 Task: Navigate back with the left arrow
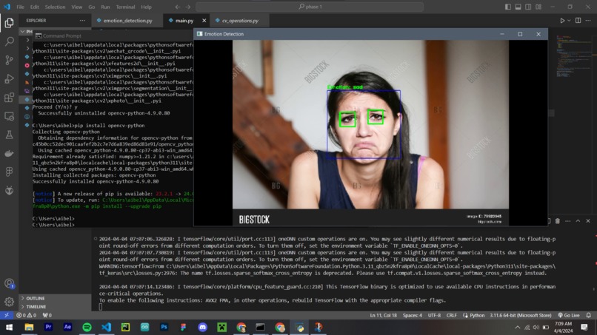click(x=178, y=7)
